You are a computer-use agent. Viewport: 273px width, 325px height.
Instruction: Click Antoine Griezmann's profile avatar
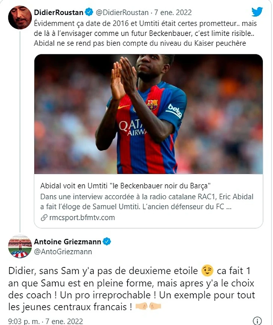19,246
